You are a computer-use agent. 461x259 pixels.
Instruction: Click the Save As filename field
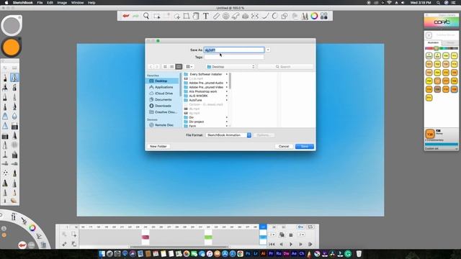(234, 50)
